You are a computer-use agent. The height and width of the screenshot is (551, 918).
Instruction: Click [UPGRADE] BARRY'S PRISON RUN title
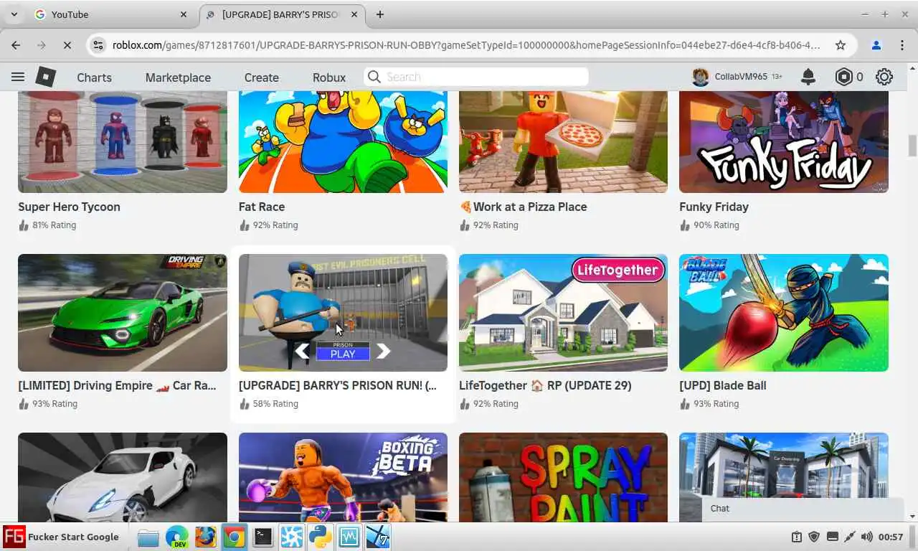pos(337,385)
